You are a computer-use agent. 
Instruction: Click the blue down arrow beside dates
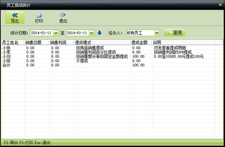(x=99, y=33)
